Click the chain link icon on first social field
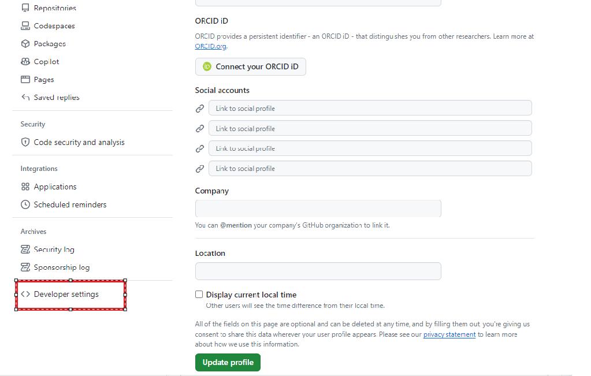 [x=200, y=108]
